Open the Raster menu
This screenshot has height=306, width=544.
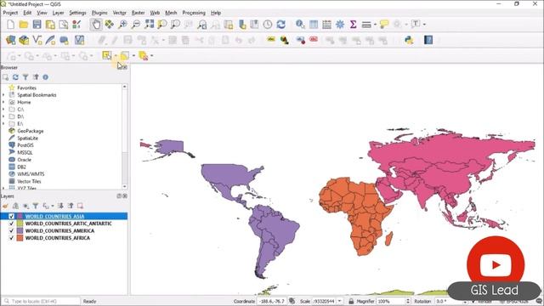138,13
